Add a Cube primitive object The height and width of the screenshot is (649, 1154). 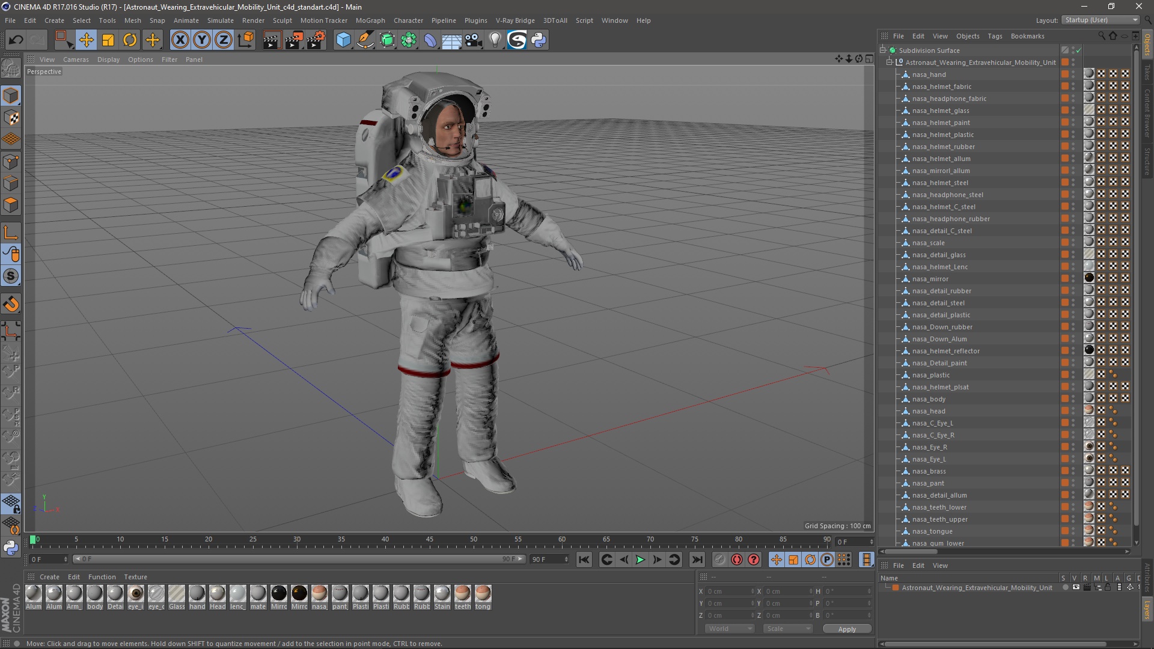[x=343, y=40]
